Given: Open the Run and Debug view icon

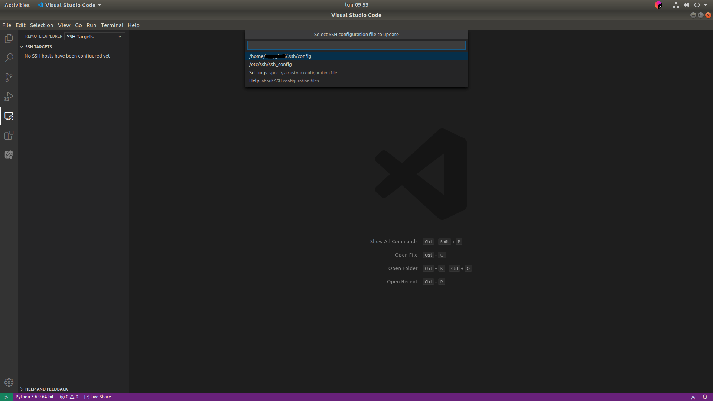Looking at the screenshot, I should pos(9,97).
